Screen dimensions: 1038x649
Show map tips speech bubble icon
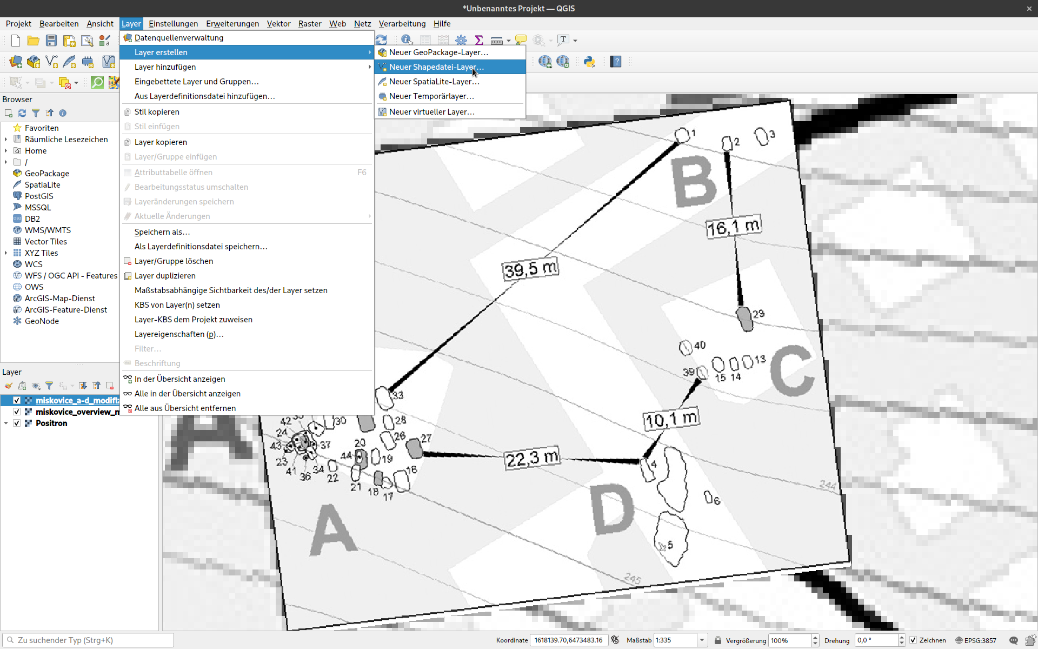521,40
